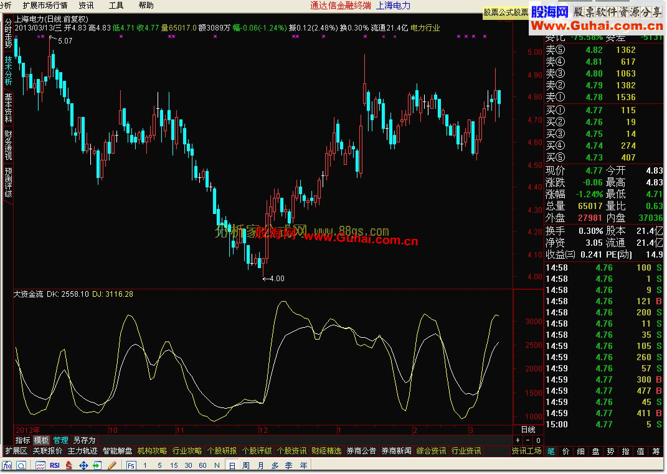Open 个股资讯 link

click(292, 451)
